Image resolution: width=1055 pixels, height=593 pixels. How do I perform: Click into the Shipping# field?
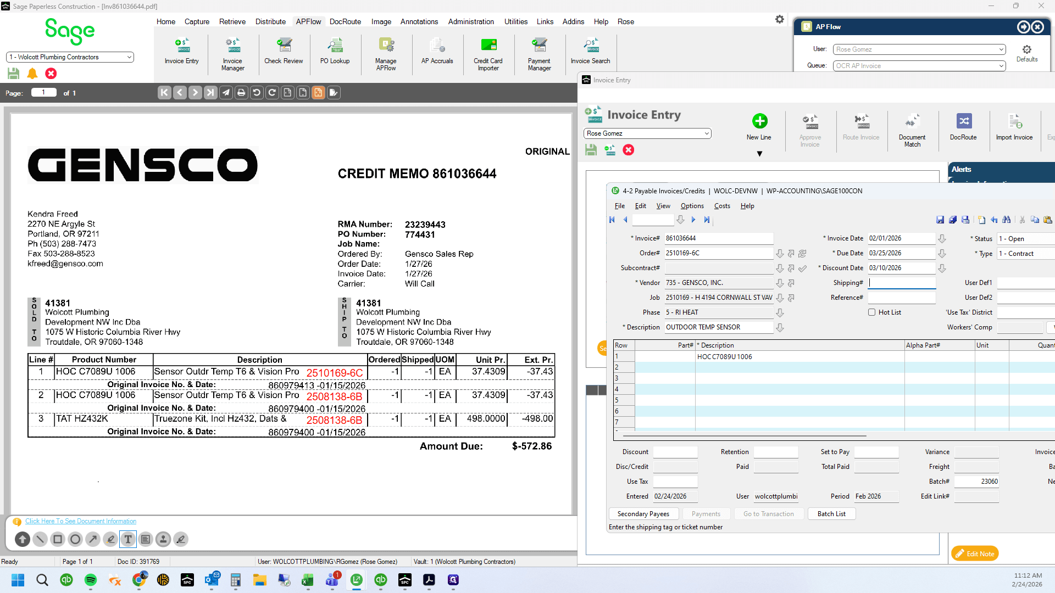click(902, 283)
